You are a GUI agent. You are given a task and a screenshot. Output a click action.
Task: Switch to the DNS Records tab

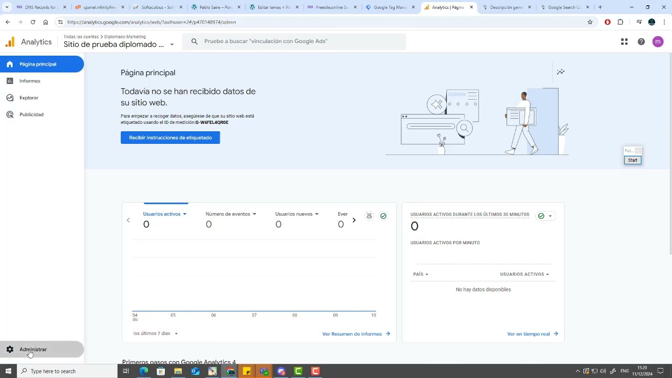(x=41, y=7)
